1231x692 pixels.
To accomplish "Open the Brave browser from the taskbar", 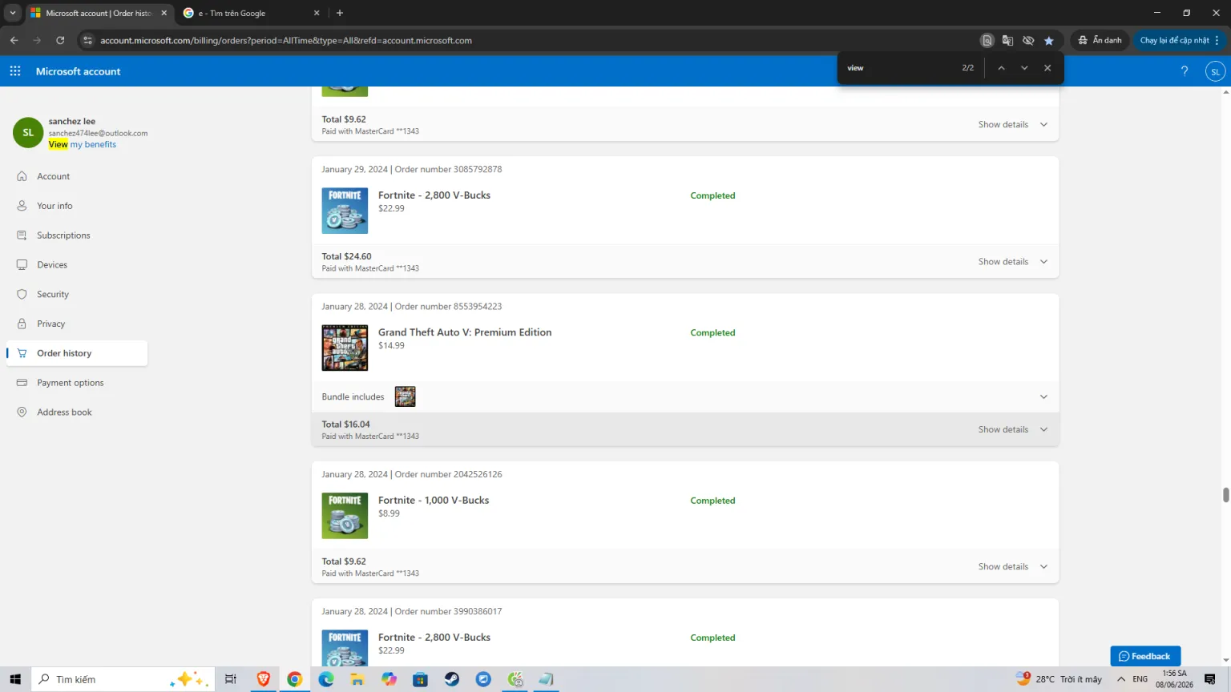I will point(264,679).
